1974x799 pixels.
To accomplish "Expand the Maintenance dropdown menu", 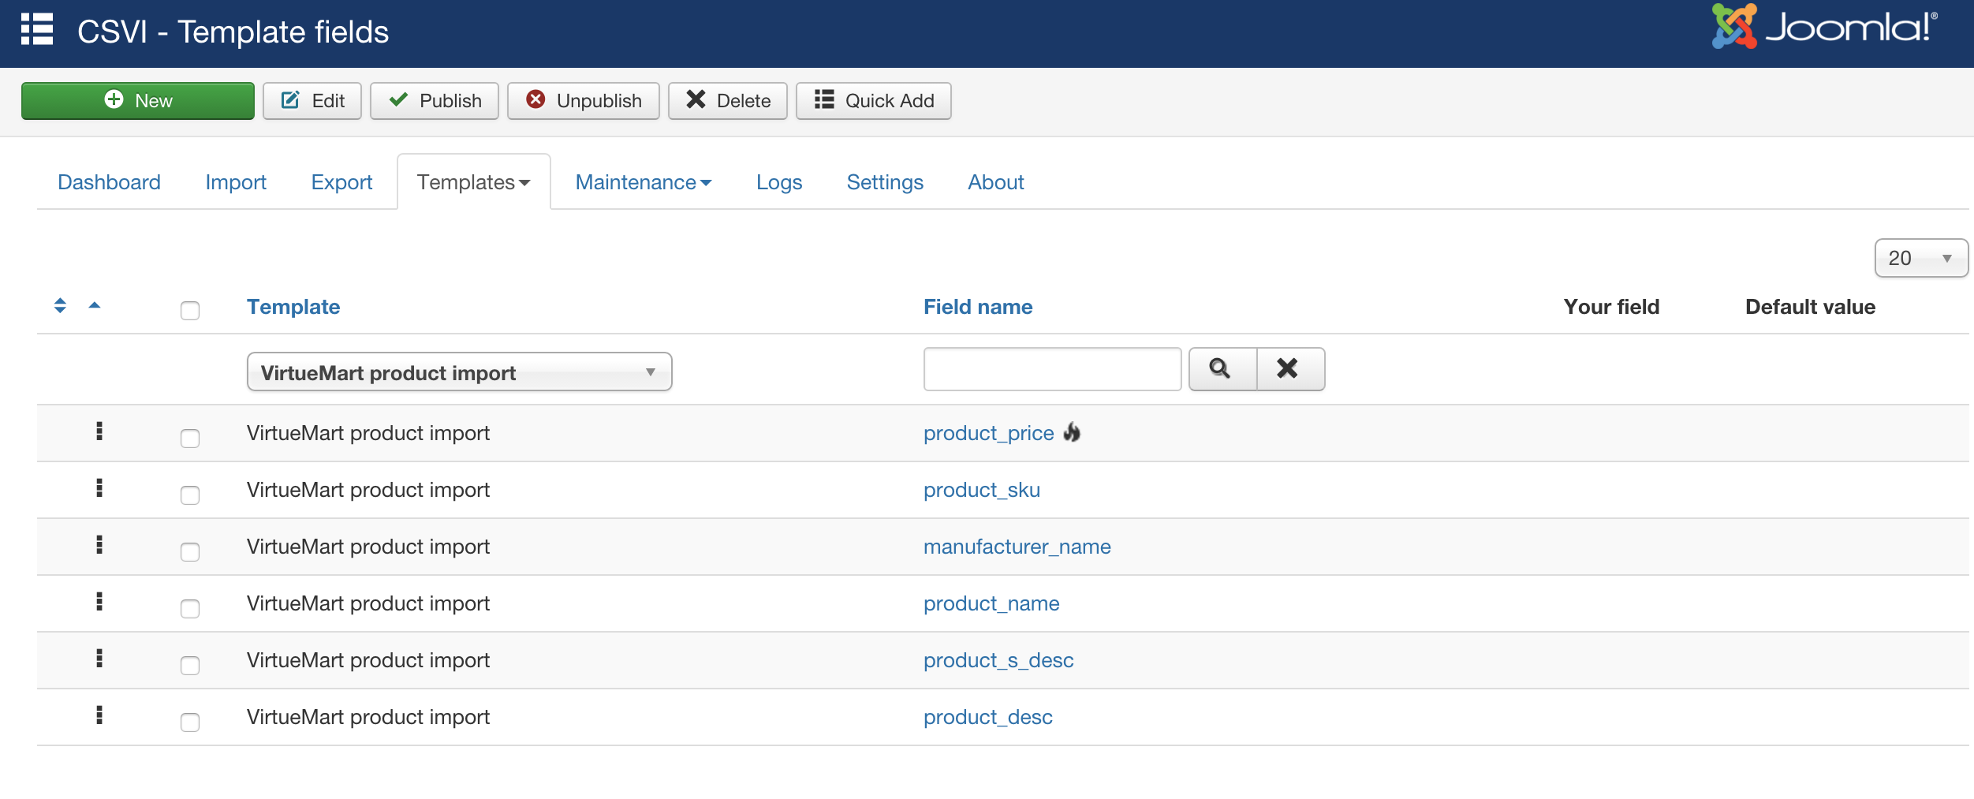I will pyautogui.click(x=644, y=182).
